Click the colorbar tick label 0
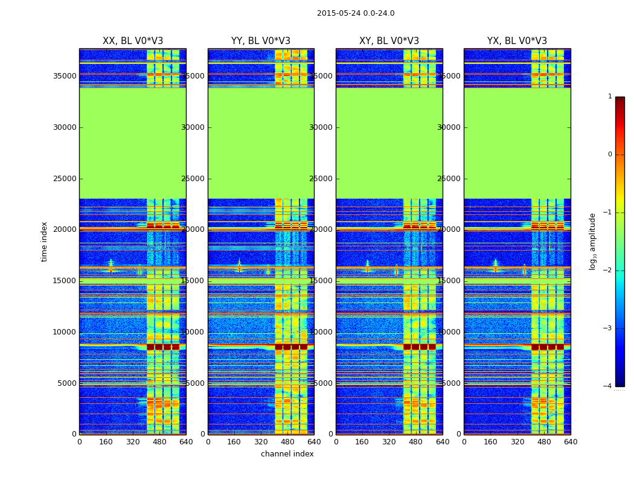This screenshot has height=483, width=634. [610, 155]
